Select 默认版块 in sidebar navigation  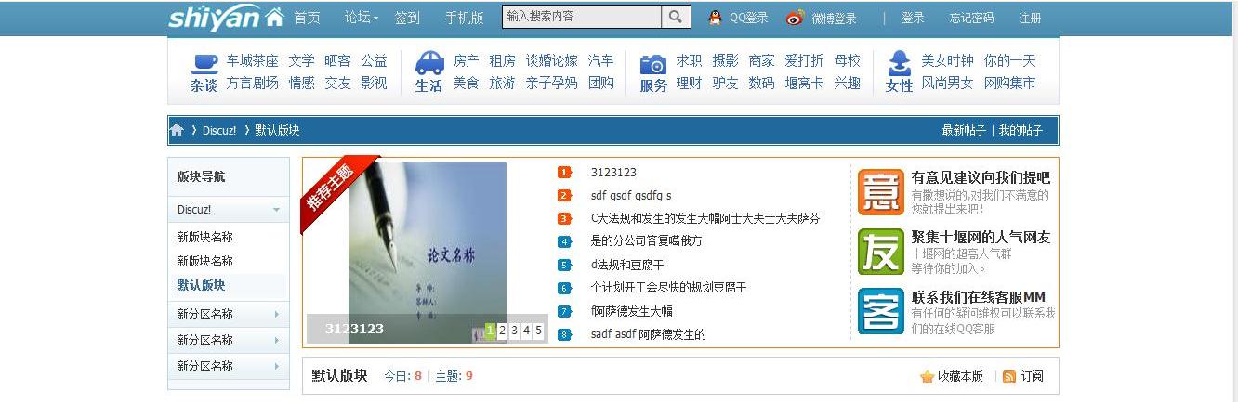coord(202,286)
